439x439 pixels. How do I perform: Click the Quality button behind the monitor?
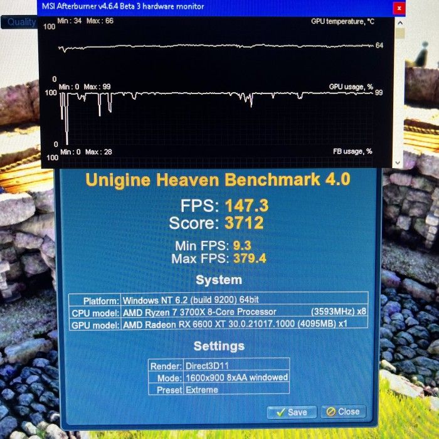point(19,22)
